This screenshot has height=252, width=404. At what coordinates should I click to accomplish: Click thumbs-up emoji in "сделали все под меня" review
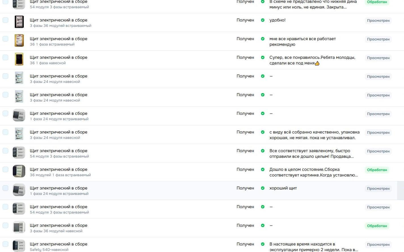click(x=317, y=63)
